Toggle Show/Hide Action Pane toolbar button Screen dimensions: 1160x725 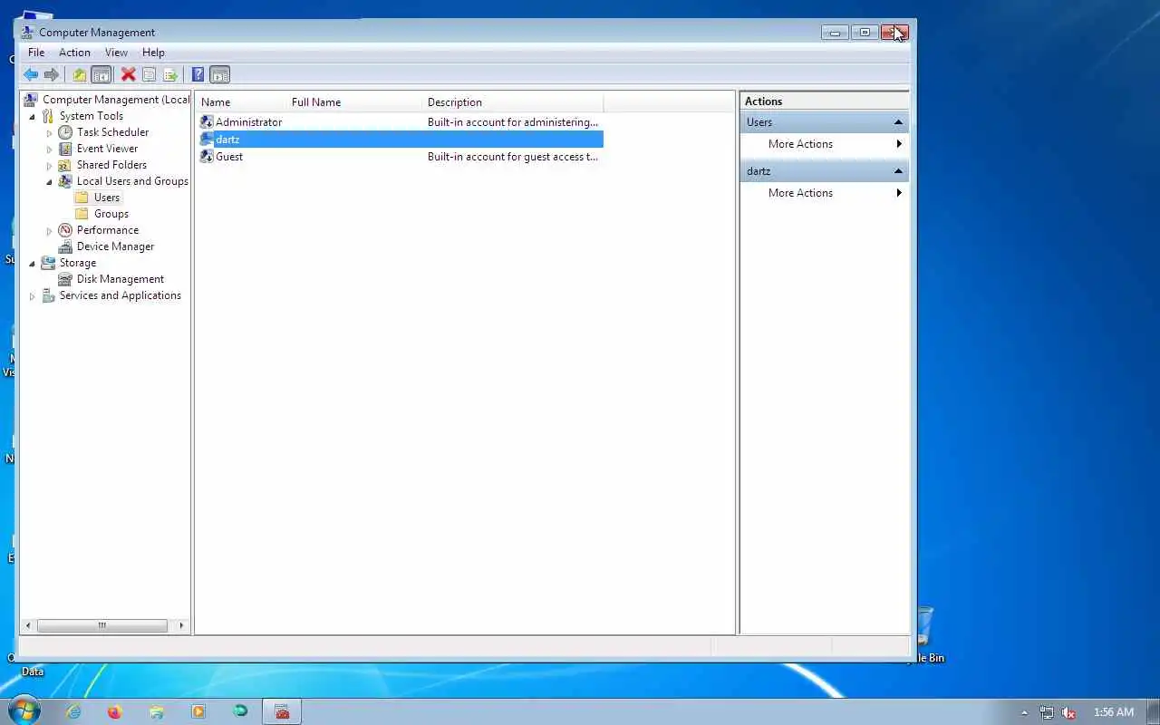coord(219,75)
